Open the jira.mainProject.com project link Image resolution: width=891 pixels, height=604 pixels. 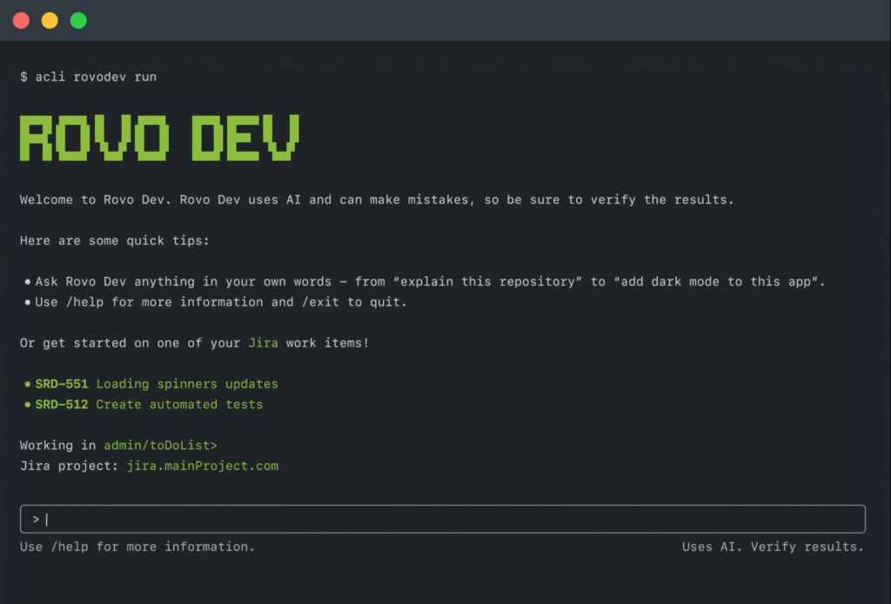202,466
